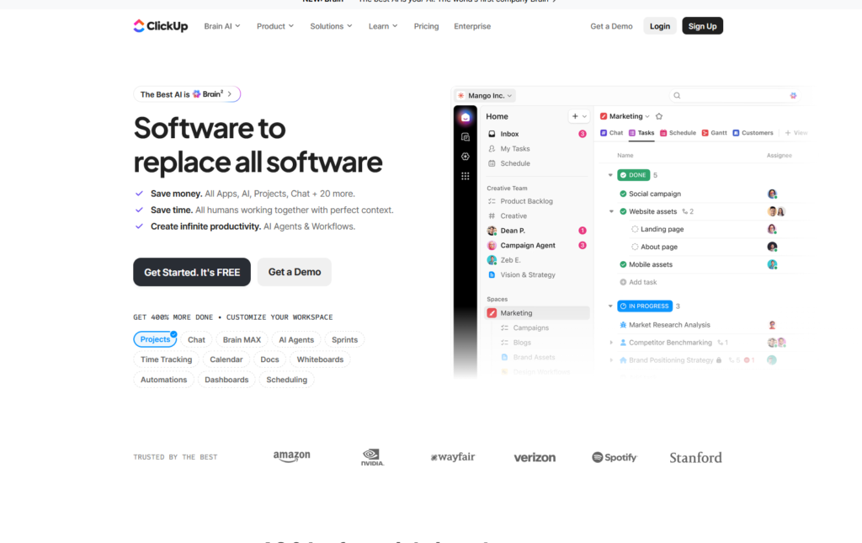Open the Market Research Analysis task

coord(669,325)
